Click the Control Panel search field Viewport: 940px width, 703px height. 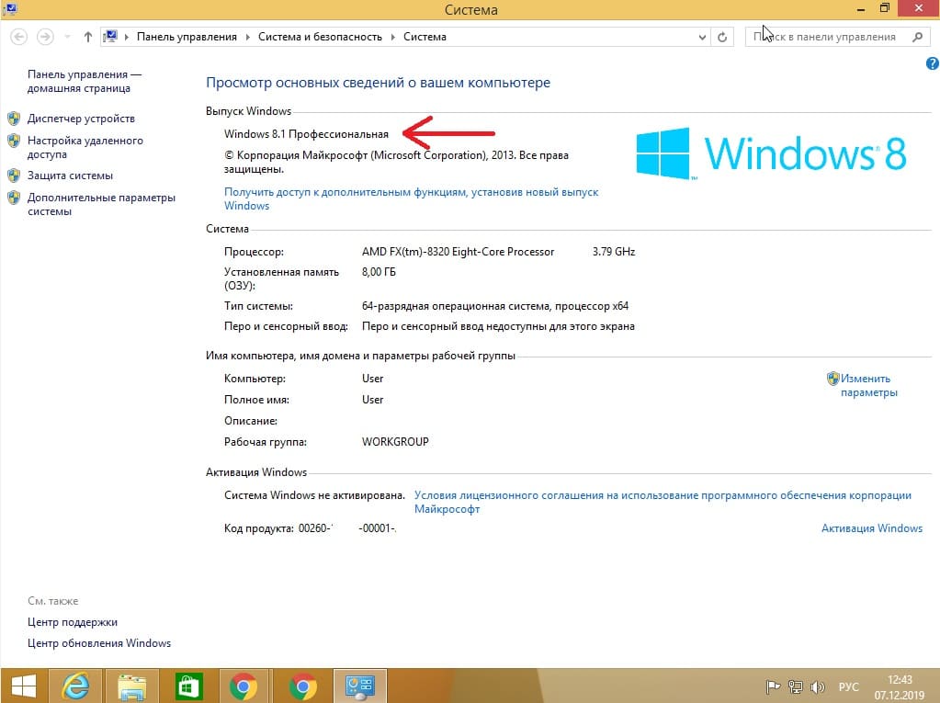pyautogui.click(x=827, y=37)
